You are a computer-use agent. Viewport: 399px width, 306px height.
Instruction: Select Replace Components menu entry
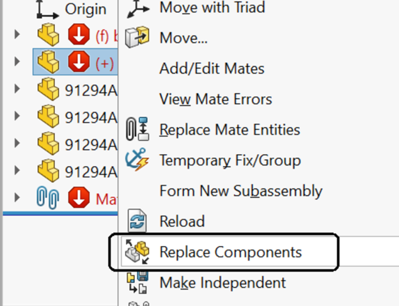point(230,252)
